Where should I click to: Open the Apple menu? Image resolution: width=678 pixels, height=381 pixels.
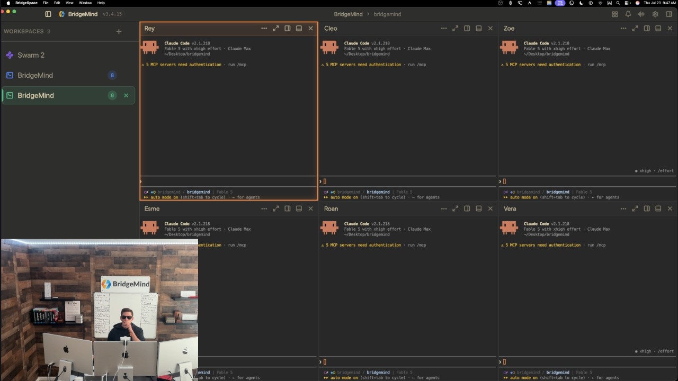pyautogui.click(x=8, y=3)
